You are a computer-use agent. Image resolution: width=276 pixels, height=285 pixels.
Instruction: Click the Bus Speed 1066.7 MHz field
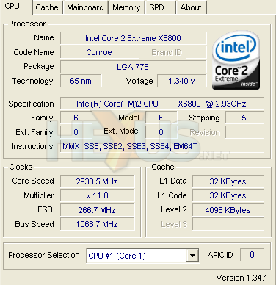coord(98,224)
